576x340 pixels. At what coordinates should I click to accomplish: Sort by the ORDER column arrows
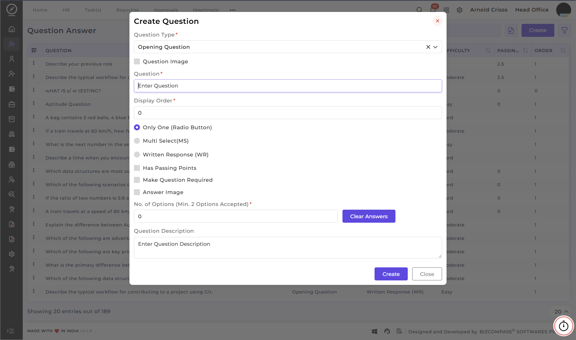coord(563,50)
